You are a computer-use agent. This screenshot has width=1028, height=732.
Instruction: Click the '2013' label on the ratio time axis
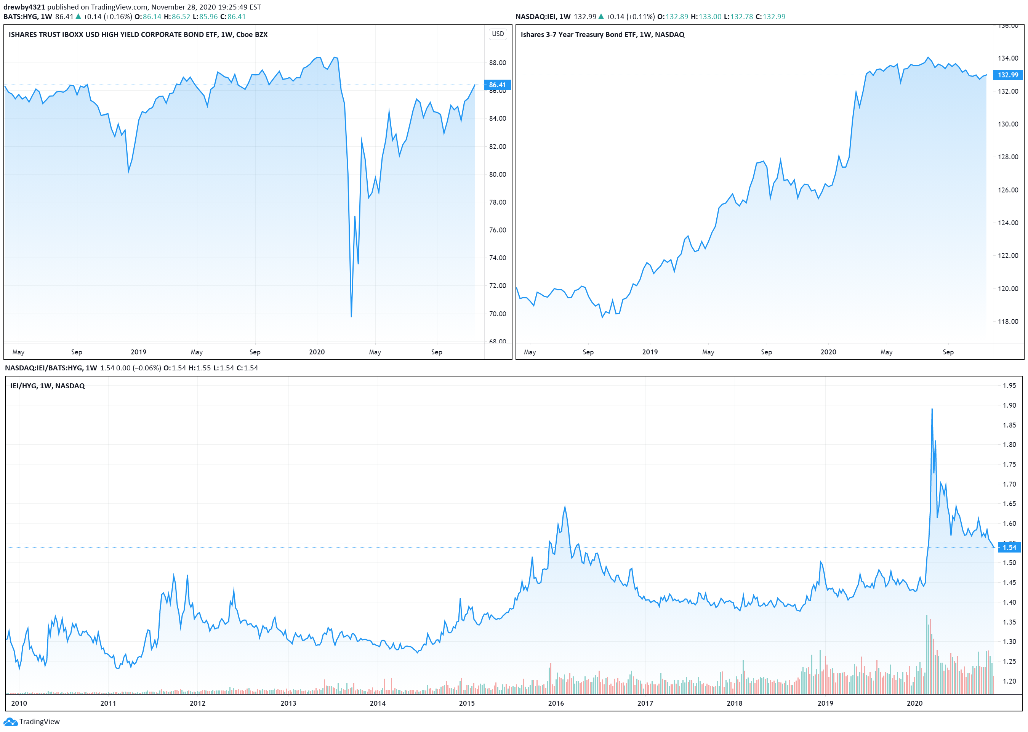coord(288,703)
